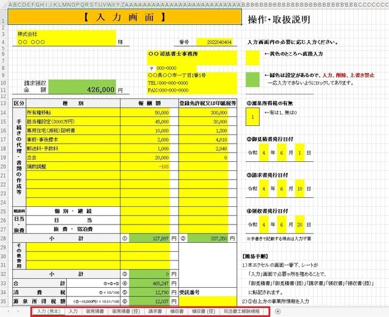
Task: Select the red -103 adjustment cell
Action: 145,166
